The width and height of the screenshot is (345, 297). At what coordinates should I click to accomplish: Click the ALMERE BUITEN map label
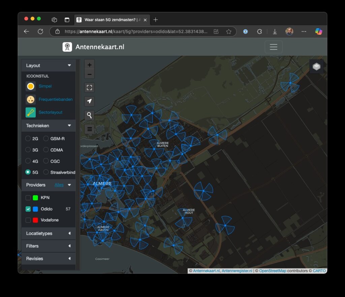click(x=163, y=144)
